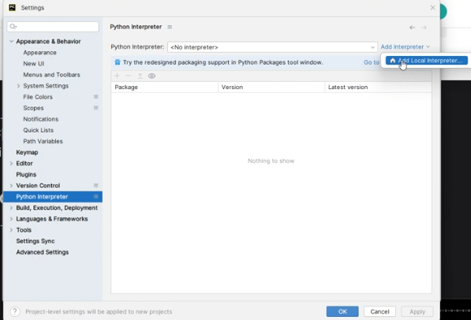Close the Settings dialog with the X

[x=432, y=8]
